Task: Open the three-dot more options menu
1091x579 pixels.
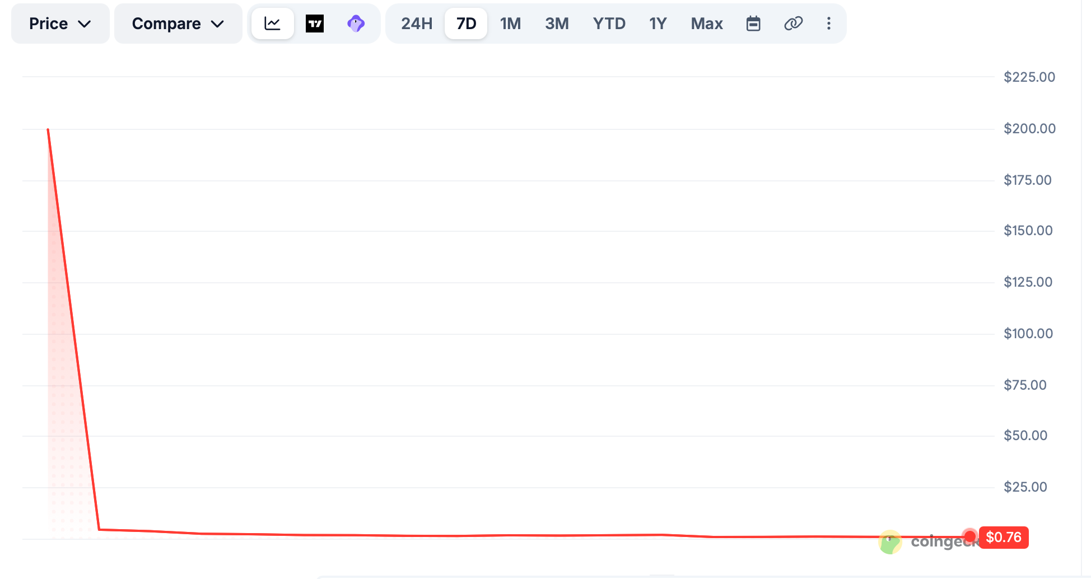Action: pos(829,24)
